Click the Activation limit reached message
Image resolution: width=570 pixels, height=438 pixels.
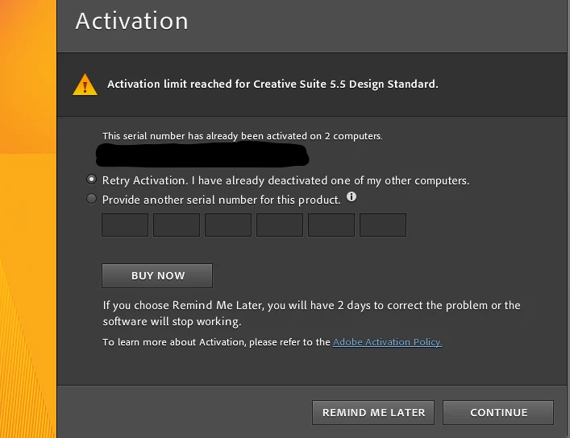(273, 85)
